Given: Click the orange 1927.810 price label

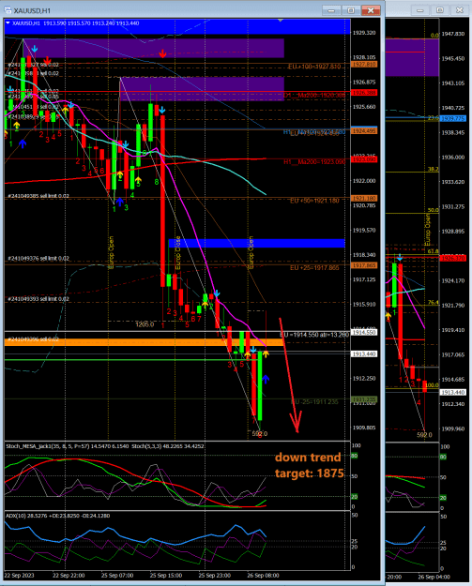Looking at the screenshot, I should [x=364, y=65].
